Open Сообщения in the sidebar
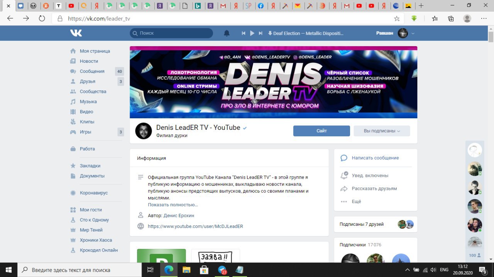 click(x=92, y=71)
